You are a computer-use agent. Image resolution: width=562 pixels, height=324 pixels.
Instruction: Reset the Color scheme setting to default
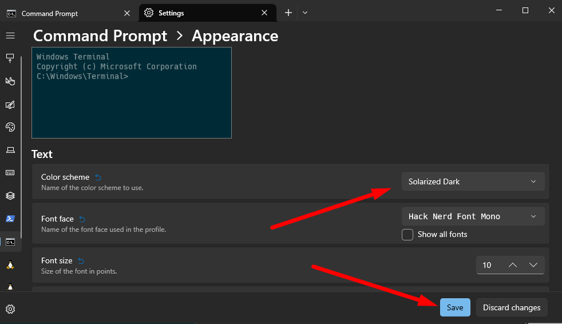[98, 177]
